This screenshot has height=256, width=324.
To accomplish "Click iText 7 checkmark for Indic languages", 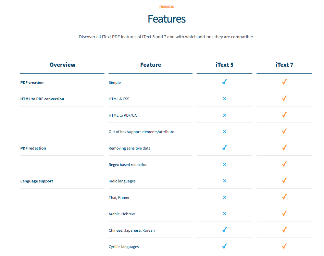I will tap(284, 181).
